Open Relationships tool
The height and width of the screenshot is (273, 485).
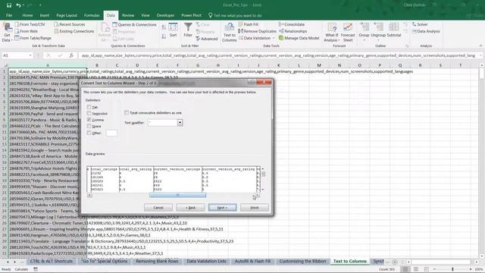(x=293, y=31)
